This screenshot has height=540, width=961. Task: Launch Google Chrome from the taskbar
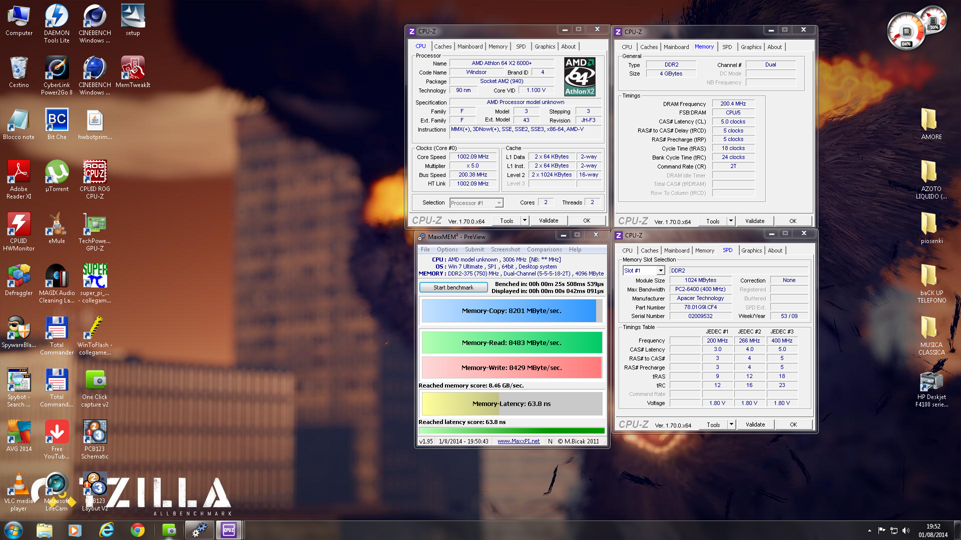(x=137, y=530)
